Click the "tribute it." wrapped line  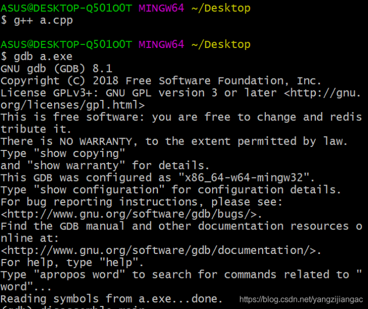click(x=36, y=129)
